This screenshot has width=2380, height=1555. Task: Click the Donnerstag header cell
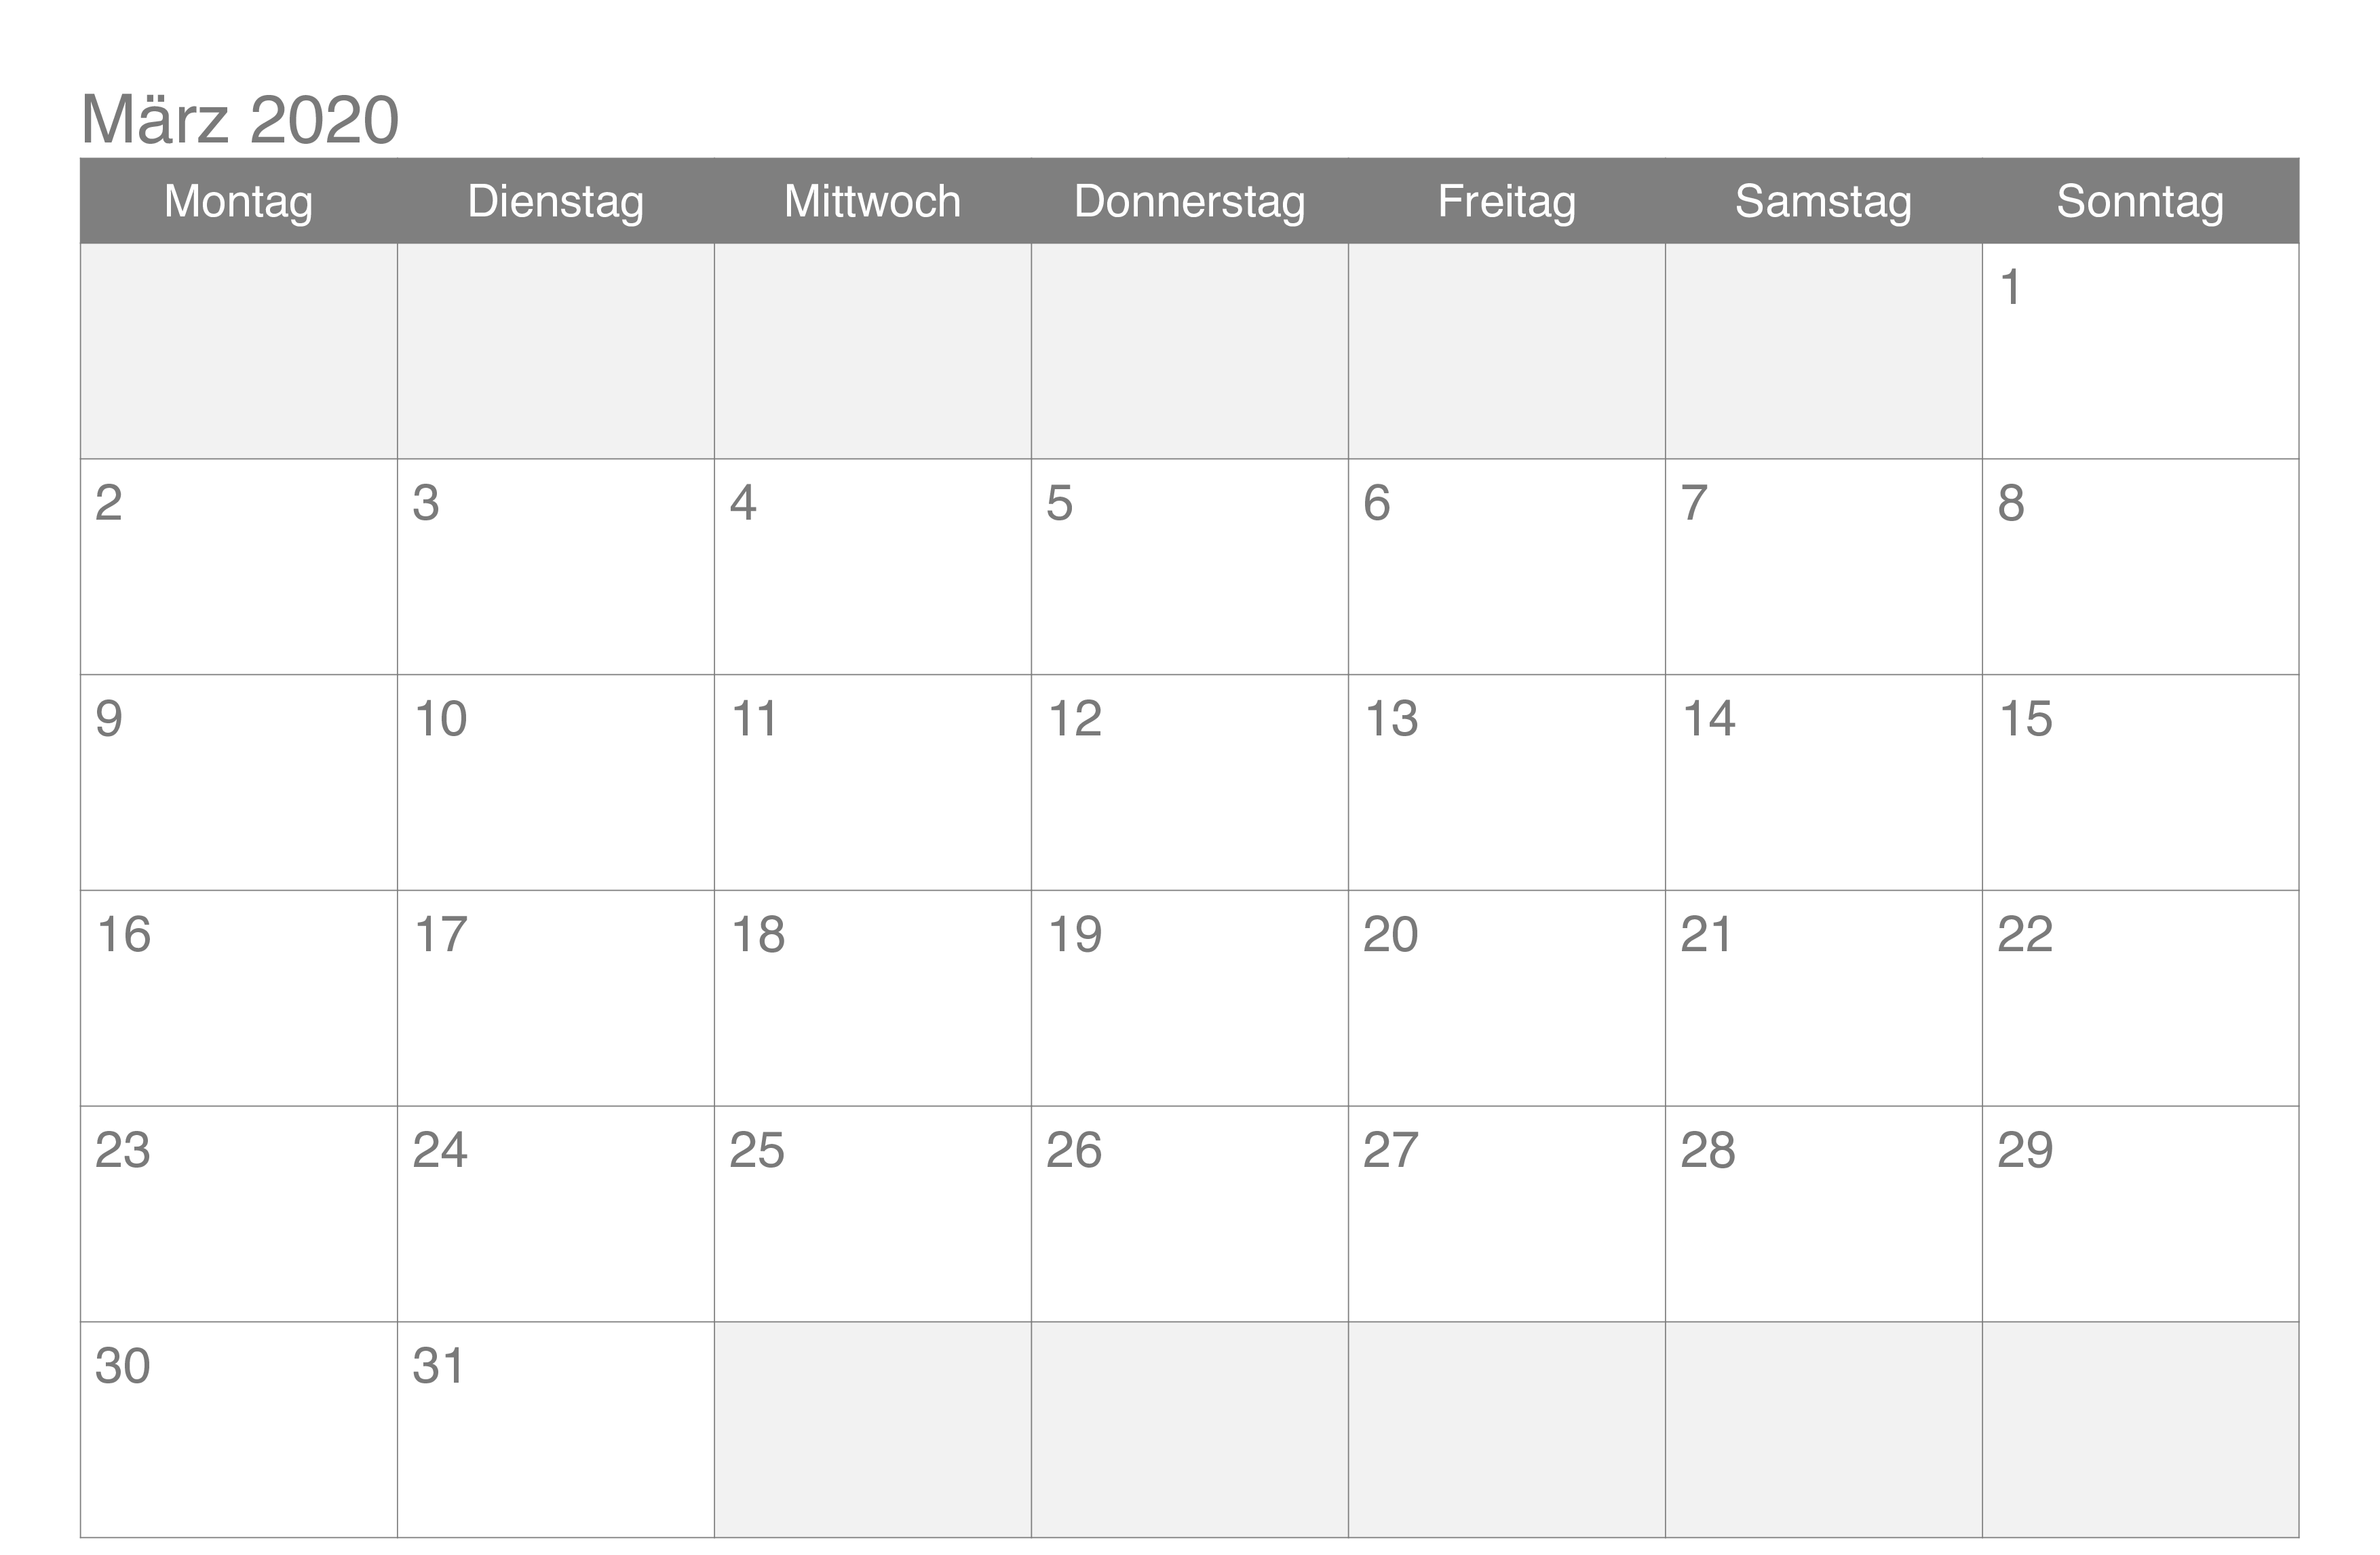point(1189,201)
